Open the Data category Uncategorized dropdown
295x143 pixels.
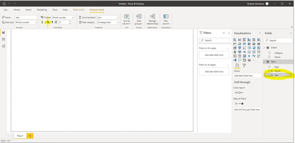(108, 22)
